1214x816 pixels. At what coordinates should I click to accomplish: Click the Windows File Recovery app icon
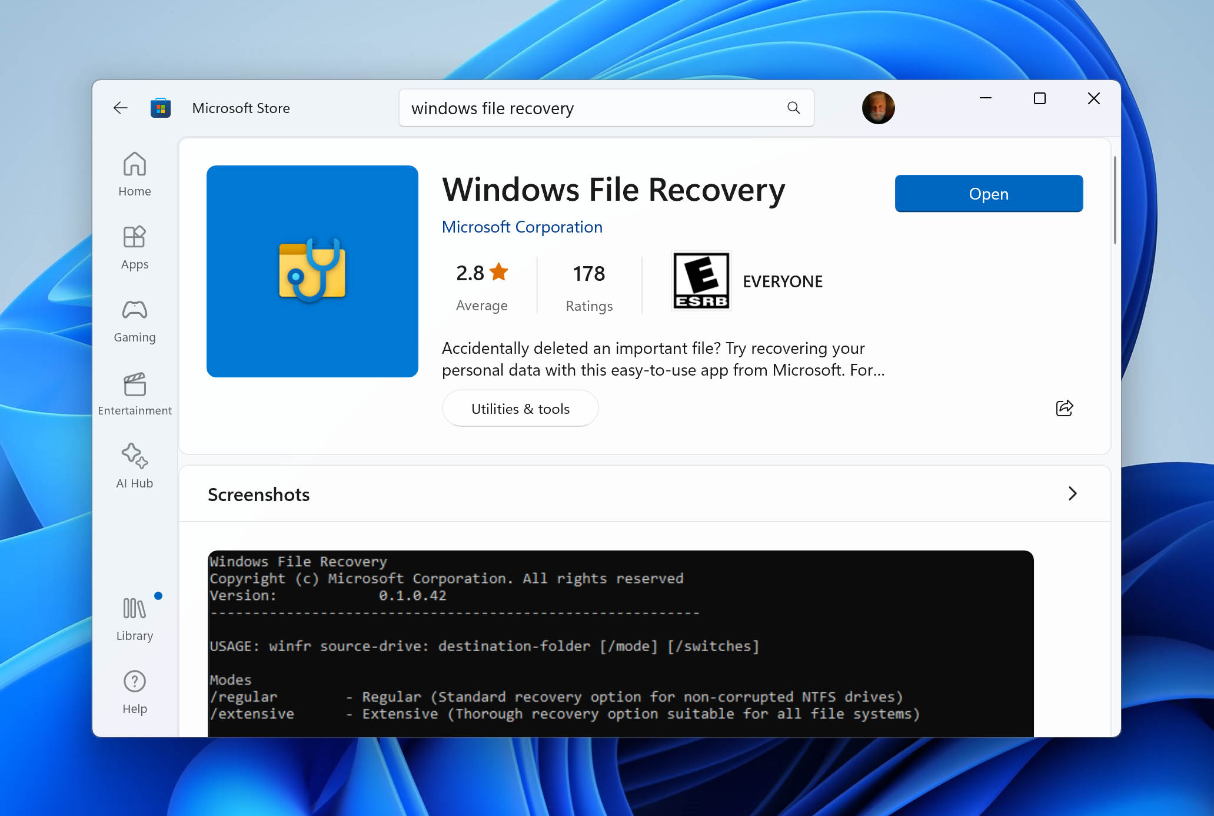(x=312, y=270)
